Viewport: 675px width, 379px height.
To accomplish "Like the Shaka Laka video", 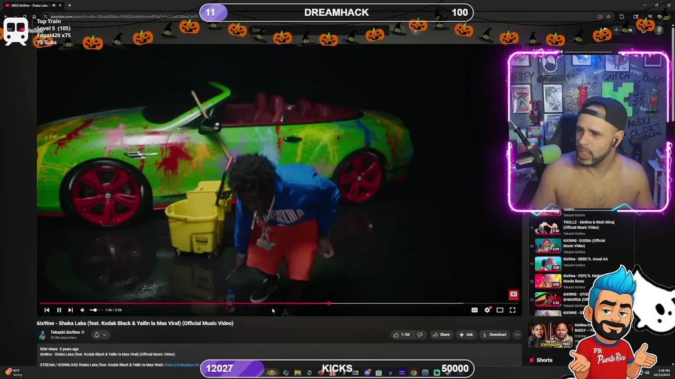I will tap(401, 335).
